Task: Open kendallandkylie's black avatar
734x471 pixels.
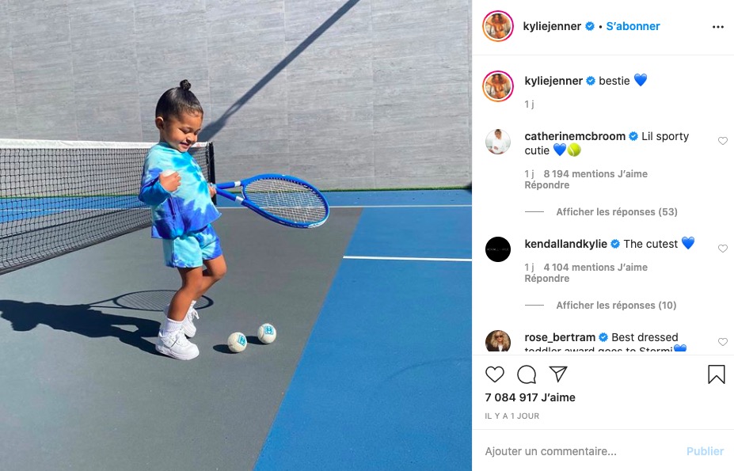Action: [498, 249]
